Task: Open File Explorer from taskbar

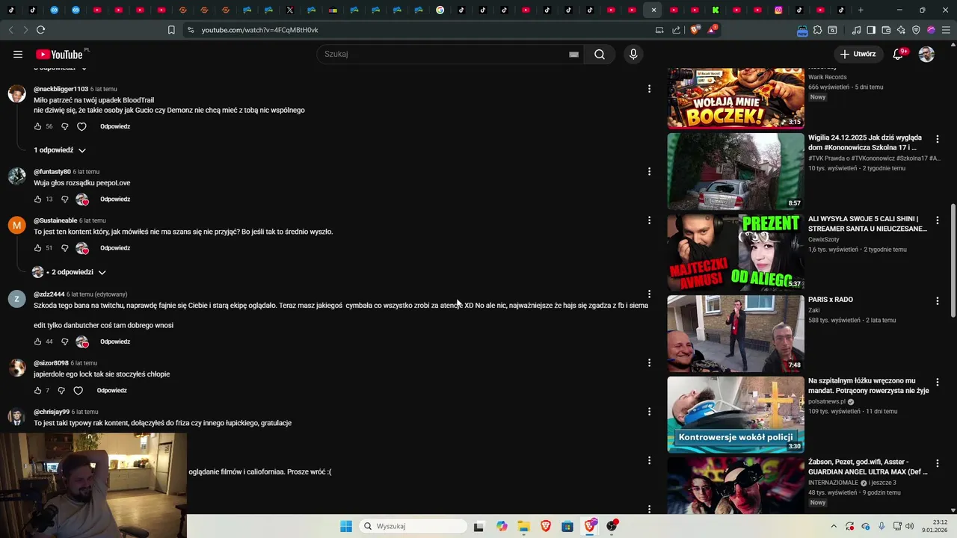Action: pos(523,526)
